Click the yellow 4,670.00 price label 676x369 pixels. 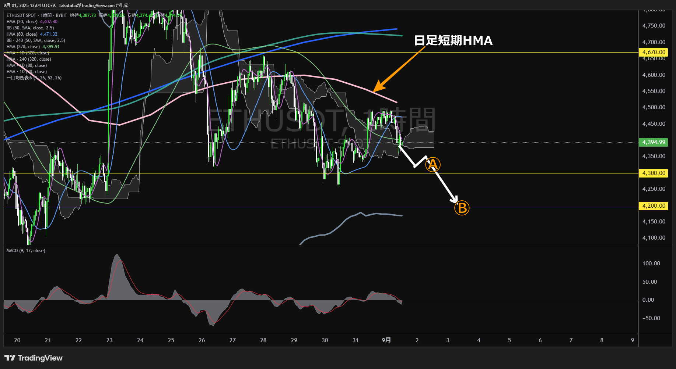tap(654, 52)
